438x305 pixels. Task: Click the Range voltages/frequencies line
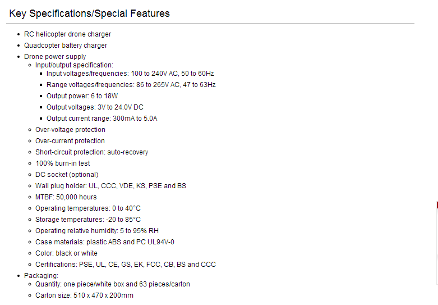[x=131, y=84]
